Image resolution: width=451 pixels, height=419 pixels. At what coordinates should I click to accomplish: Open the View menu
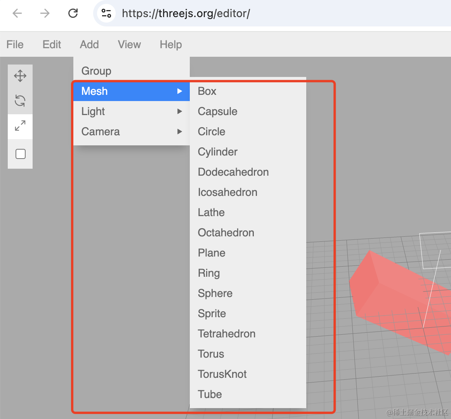pyautogui.click(x=129, y=45)
